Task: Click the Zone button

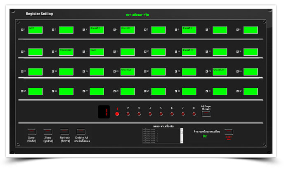Action: click(x=48, y=132)
